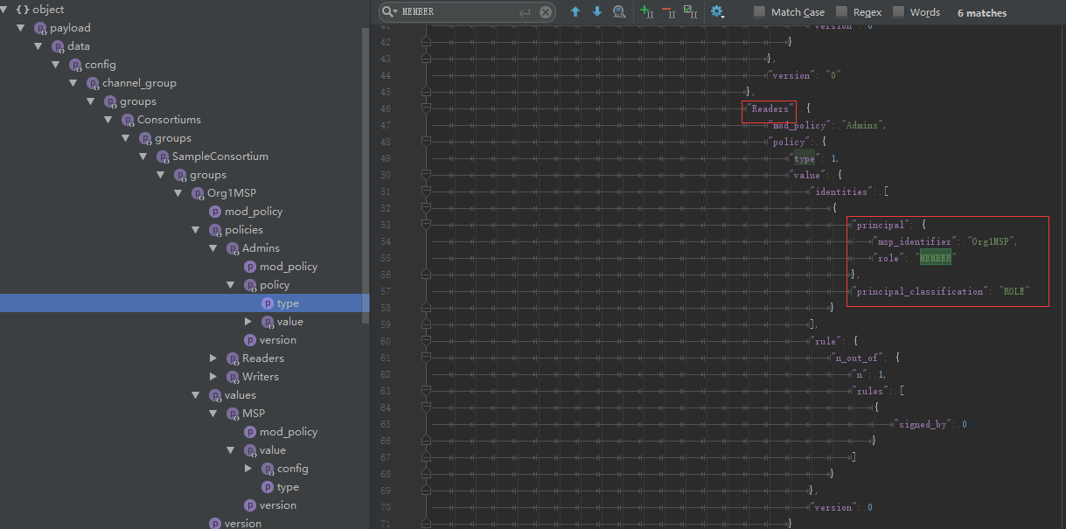Collapse the Admins node
Viewport: 1066px width, 529px height.
coord(213,248)
